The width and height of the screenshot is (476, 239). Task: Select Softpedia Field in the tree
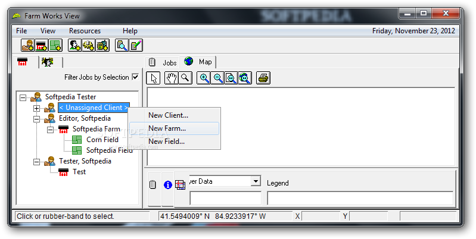pyautogui.click(x=110, y=150)
